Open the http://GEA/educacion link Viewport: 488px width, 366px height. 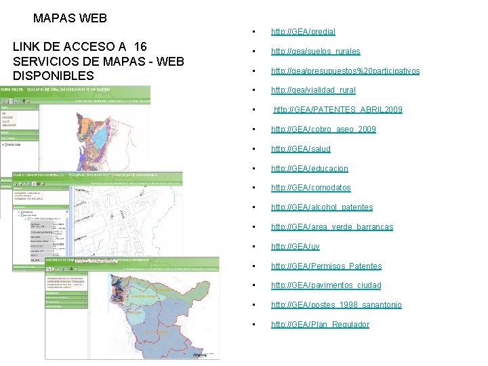[310, 168]
